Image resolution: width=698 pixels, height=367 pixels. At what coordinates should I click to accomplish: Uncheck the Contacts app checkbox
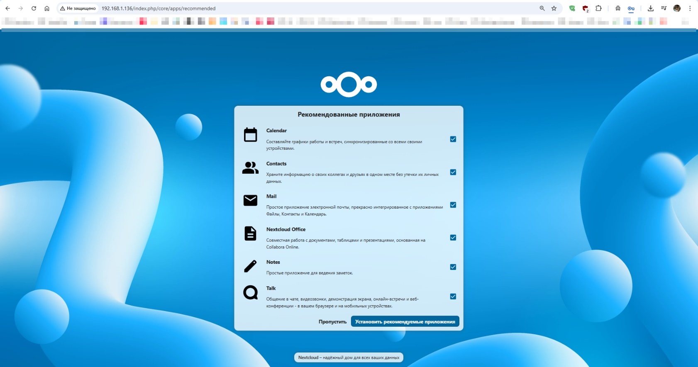click(453, 172)
